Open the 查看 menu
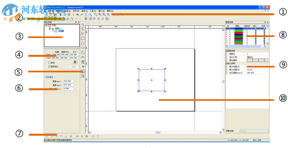The height and width of the screenshot is (148, 288). point(85,11)
